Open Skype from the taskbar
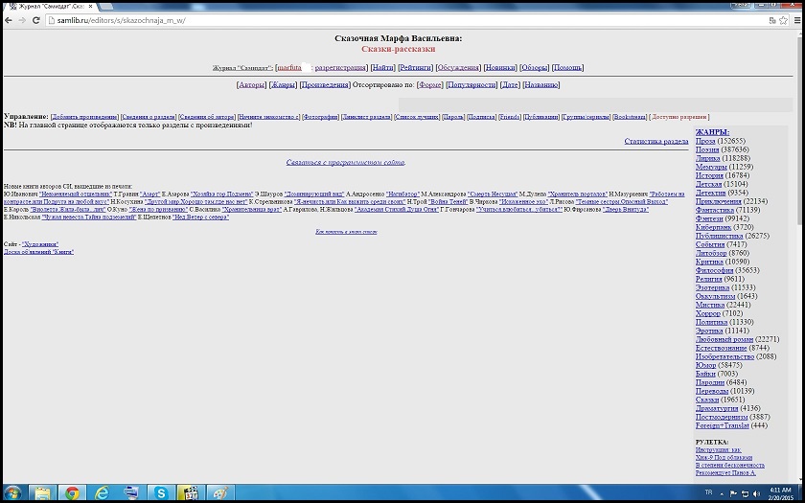This screenshot has height=503, width=805. (x=161, y=492)
